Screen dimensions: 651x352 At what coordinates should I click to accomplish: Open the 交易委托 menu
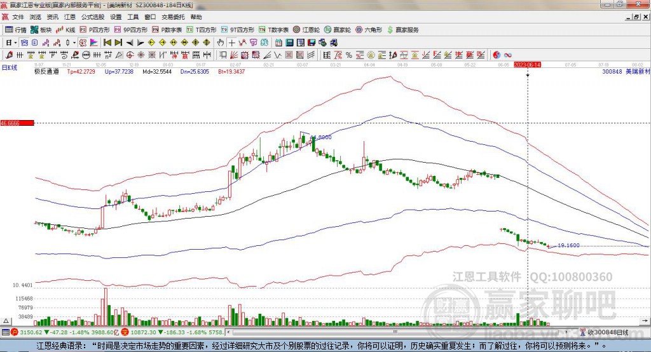click(x=173, y=17)
